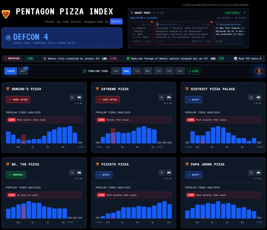267x230 pixels.
Task: Open the X icon on We, The Pizza card
Action: (x=72, y=173)
